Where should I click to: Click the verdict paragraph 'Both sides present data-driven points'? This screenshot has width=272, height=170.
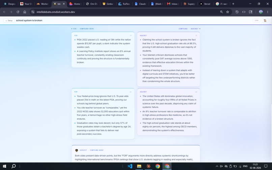134,158
